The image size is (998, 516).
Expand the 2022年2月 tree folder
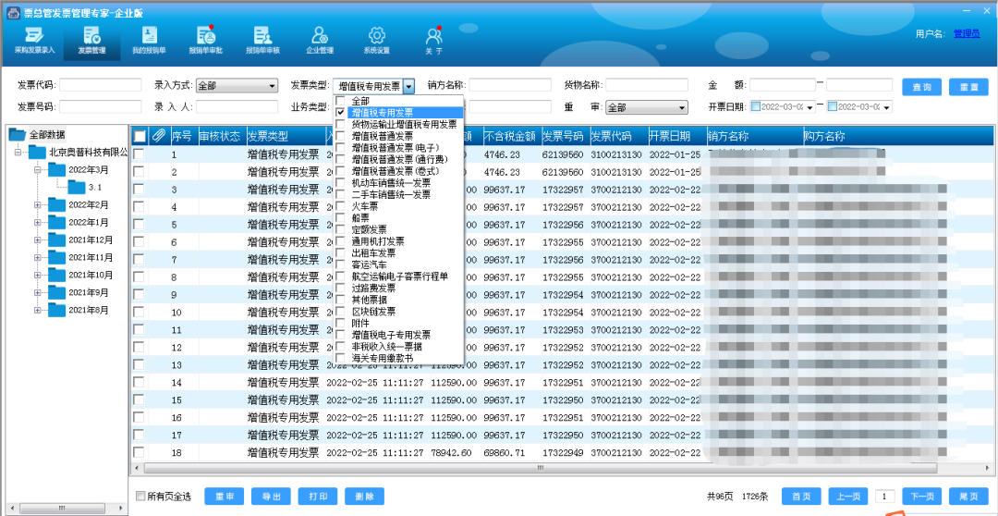(38, 204)
